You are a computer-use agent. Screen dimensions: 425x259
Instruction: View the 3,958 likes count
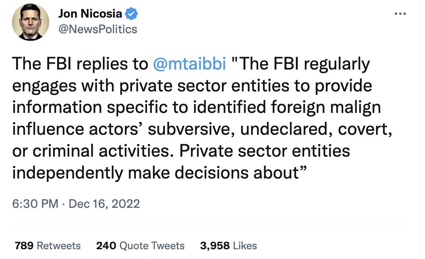point(215,246)
